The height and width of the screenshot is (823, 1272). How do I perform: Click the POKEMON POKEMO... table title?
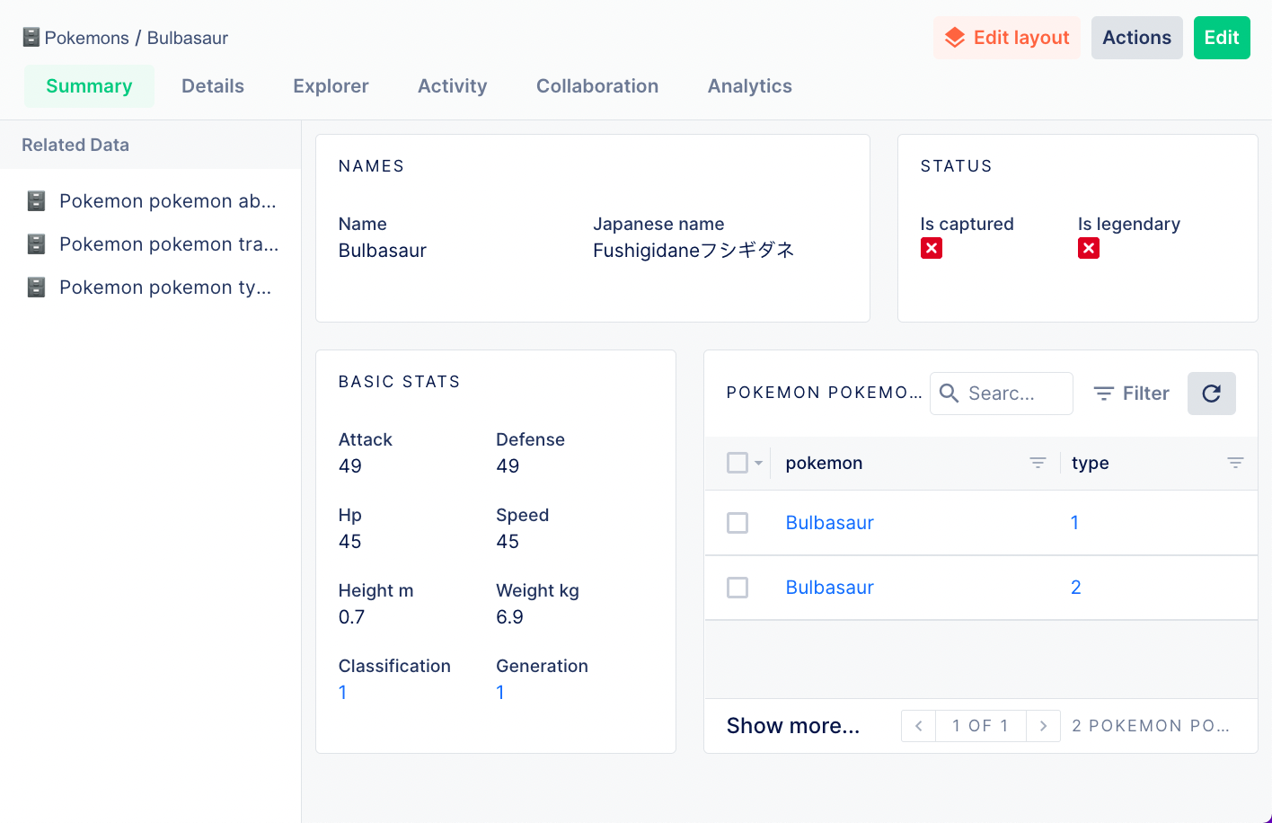[x=825, y=393]
